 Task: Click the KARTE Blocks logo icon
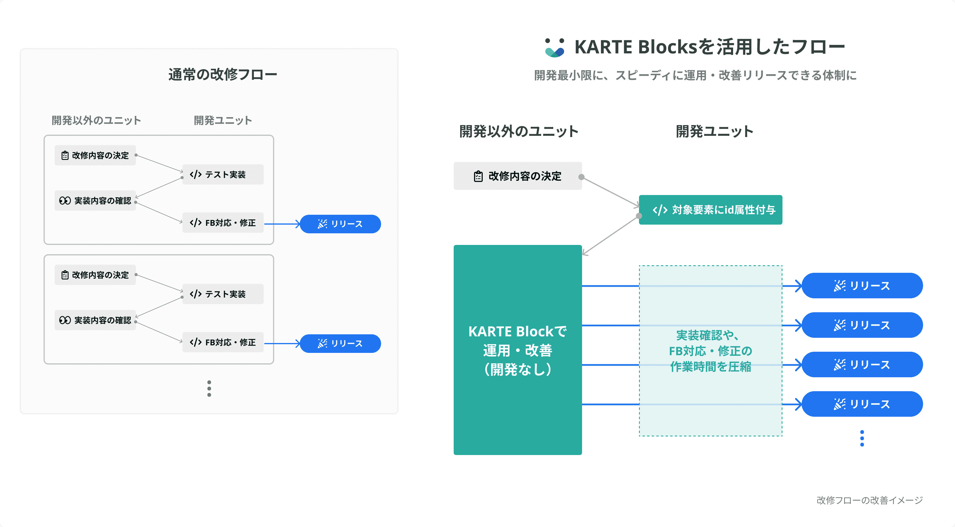(554, 48)
